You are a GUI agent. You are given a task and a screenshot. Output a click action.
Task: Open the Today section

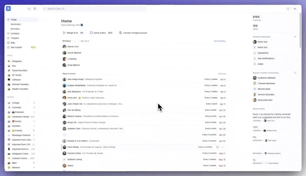tap(22, 20)
